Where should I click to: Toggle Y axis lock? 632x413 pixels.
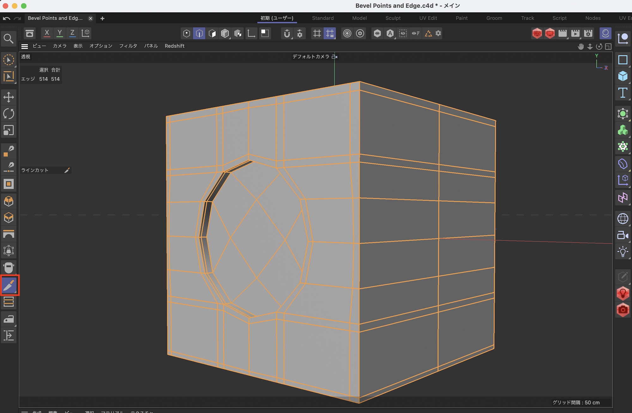59,33
